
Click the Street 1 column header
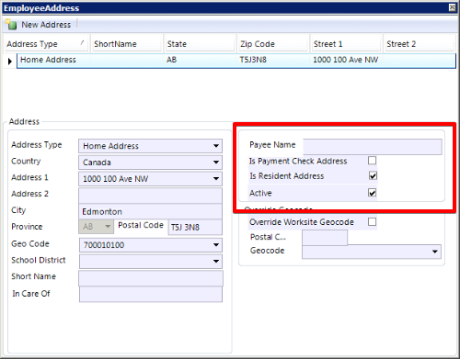(x=346, y=44)
